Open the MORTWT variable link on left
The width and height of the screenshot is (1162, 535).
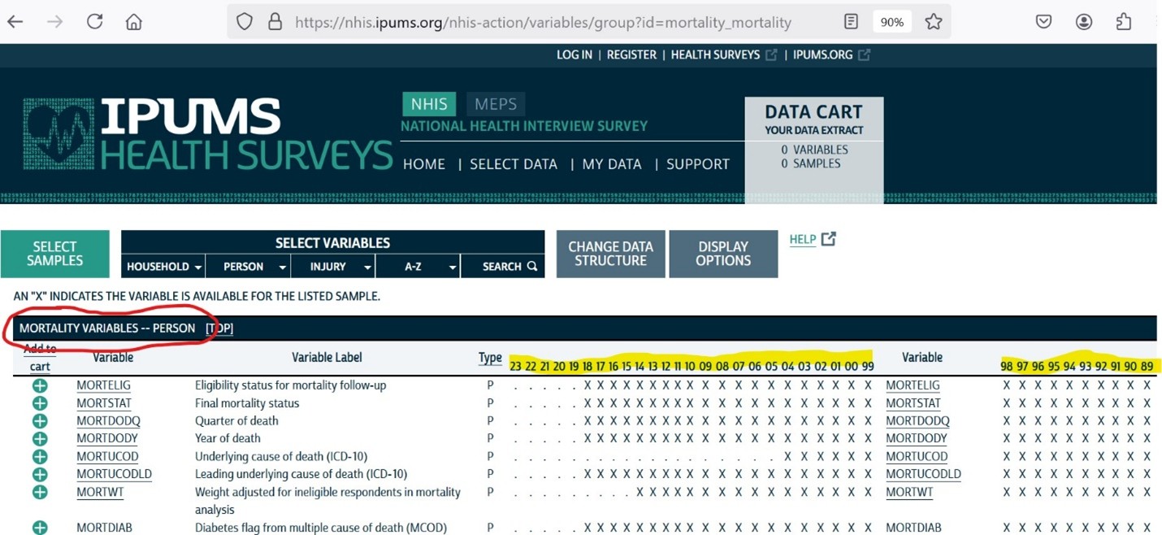tap(100, 492)
